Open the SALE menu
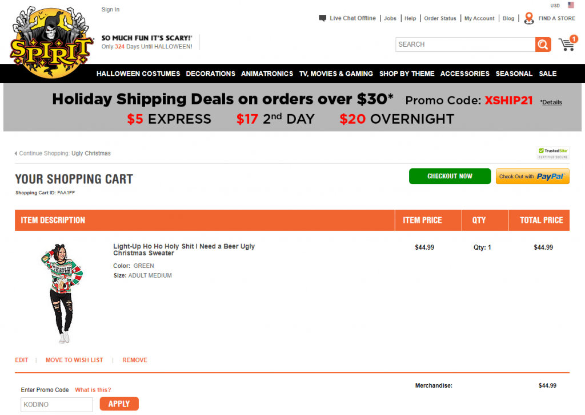The width and height of the screenshot is (585, 415). coord(547,74)
